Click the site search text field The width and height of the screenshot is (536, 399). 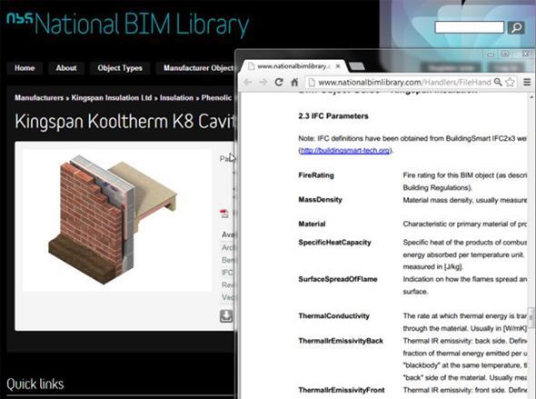(x=470, y=27)
